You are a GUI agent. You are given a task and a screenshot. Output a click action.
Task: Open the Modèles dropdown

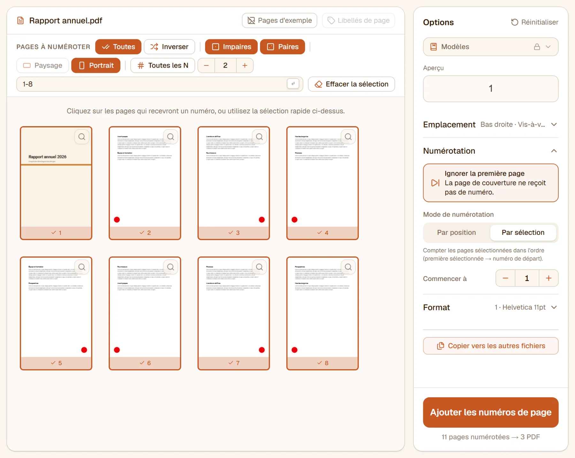[x=491, y=47]
